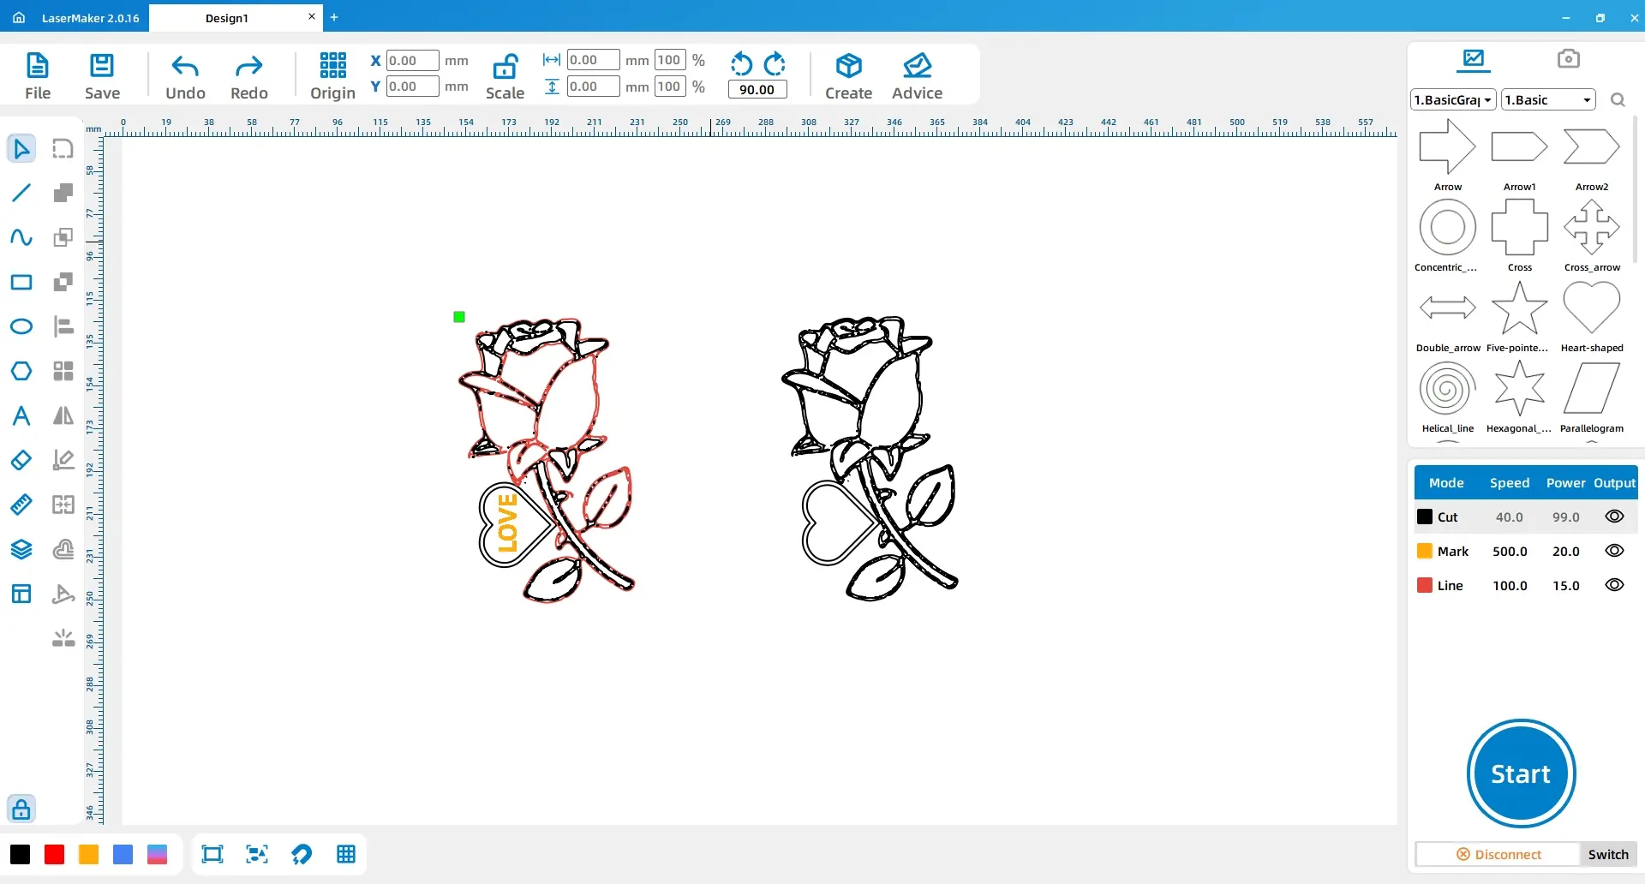
Task: Toggle visibility of the Cut layer
Action: point(1614,517)
